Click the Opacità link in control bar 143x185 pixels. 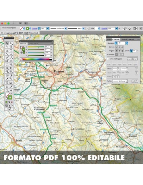[x=104, y=29]
